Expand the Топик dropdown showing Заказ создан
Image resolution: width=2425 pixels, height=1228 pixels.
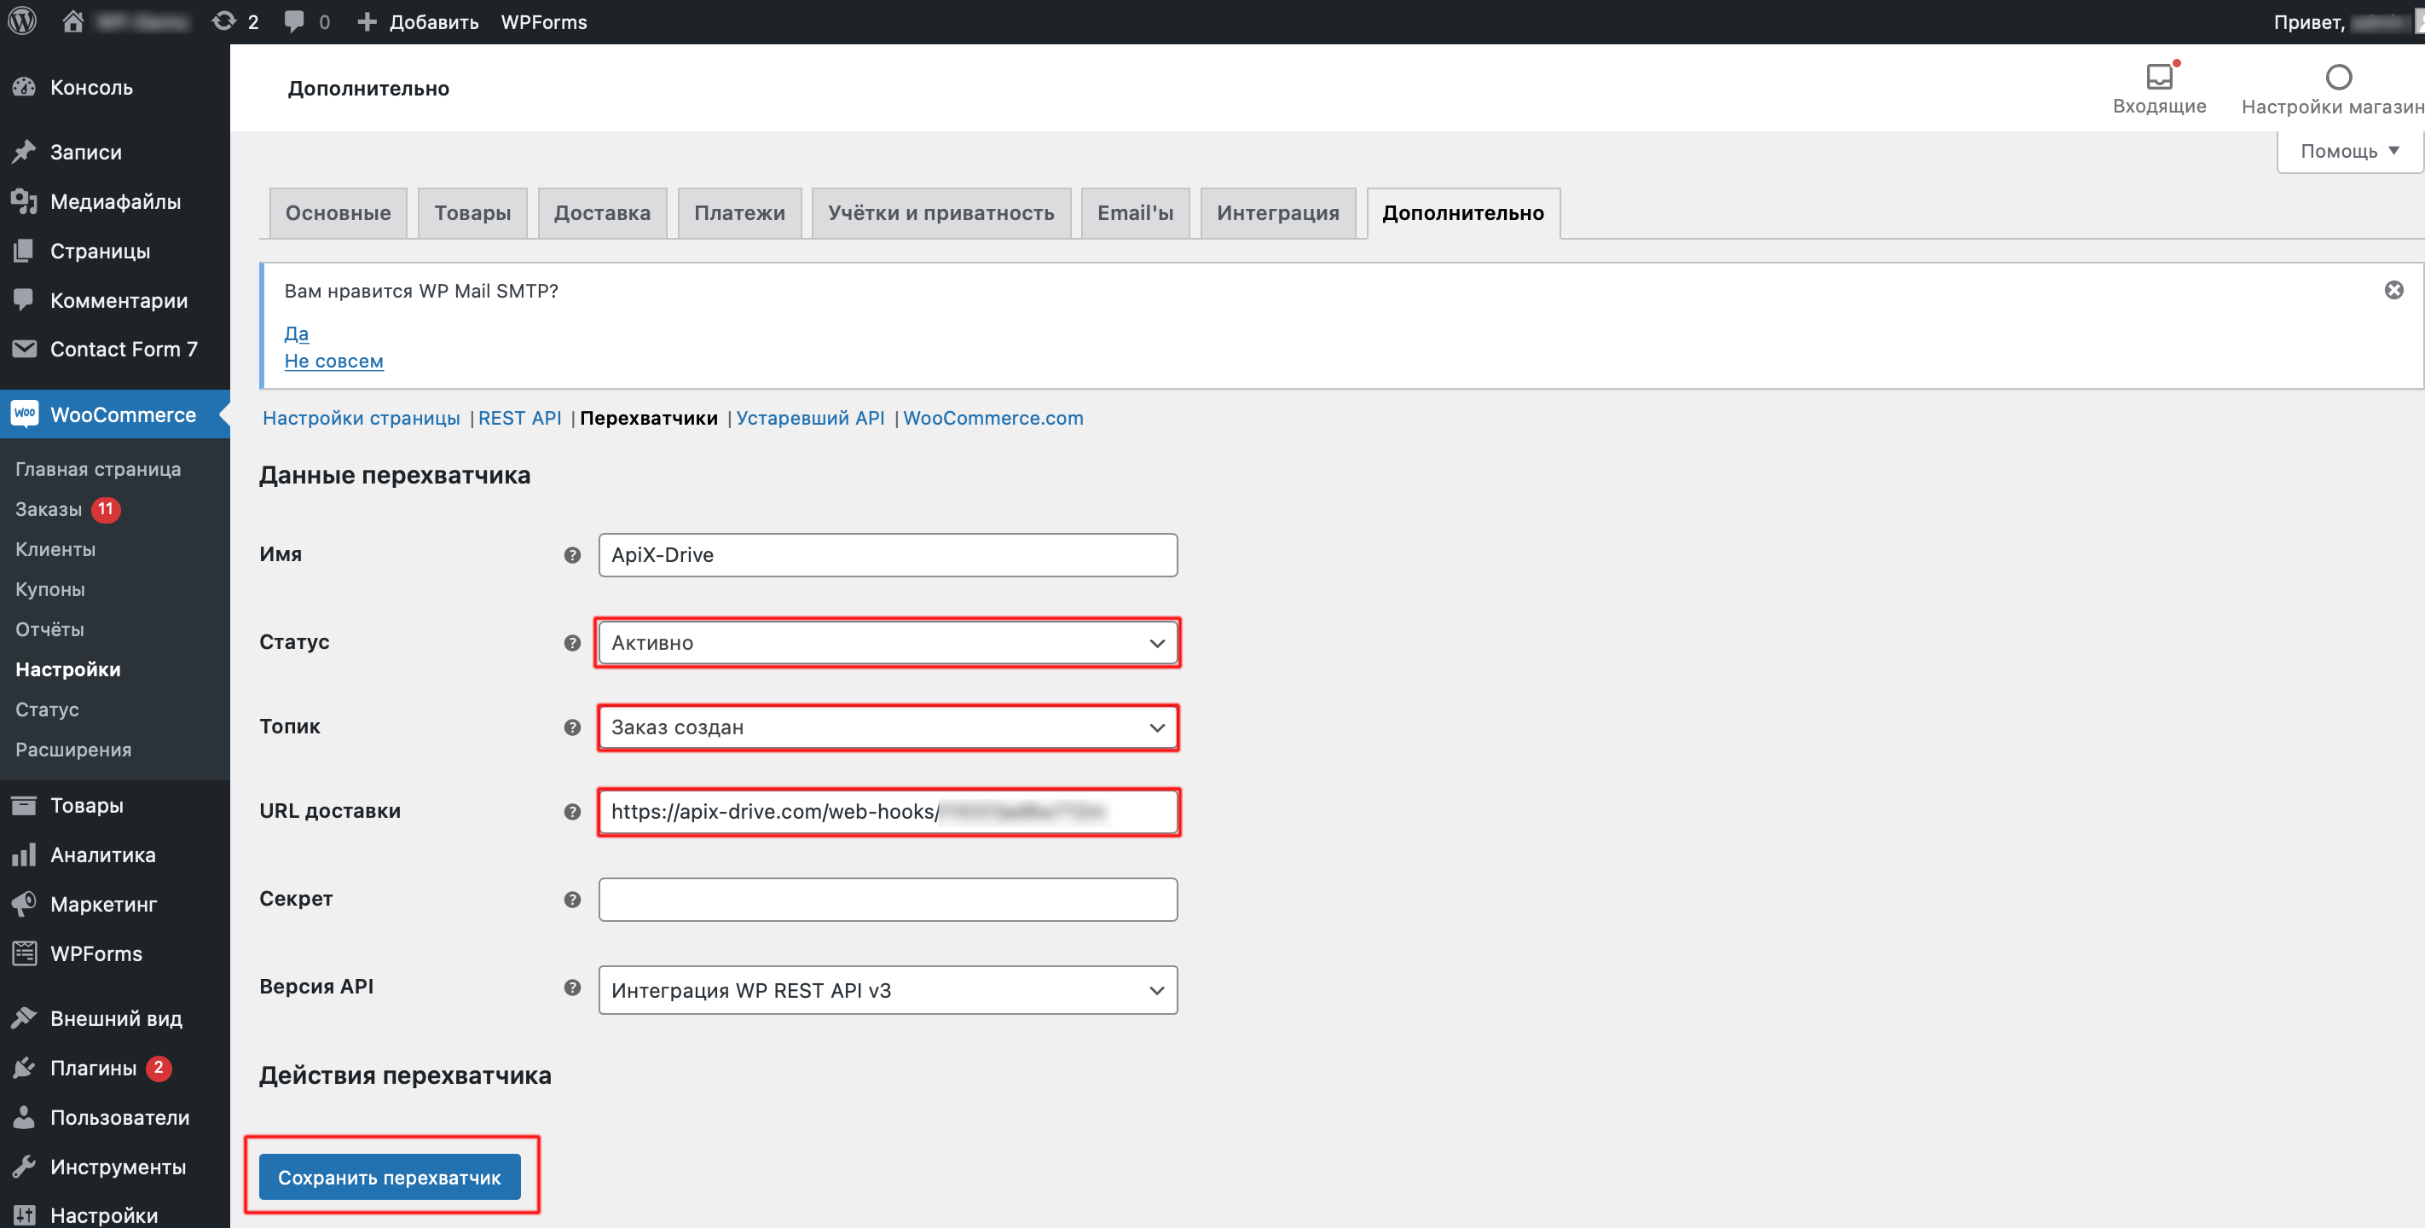(x=888, y=727)
